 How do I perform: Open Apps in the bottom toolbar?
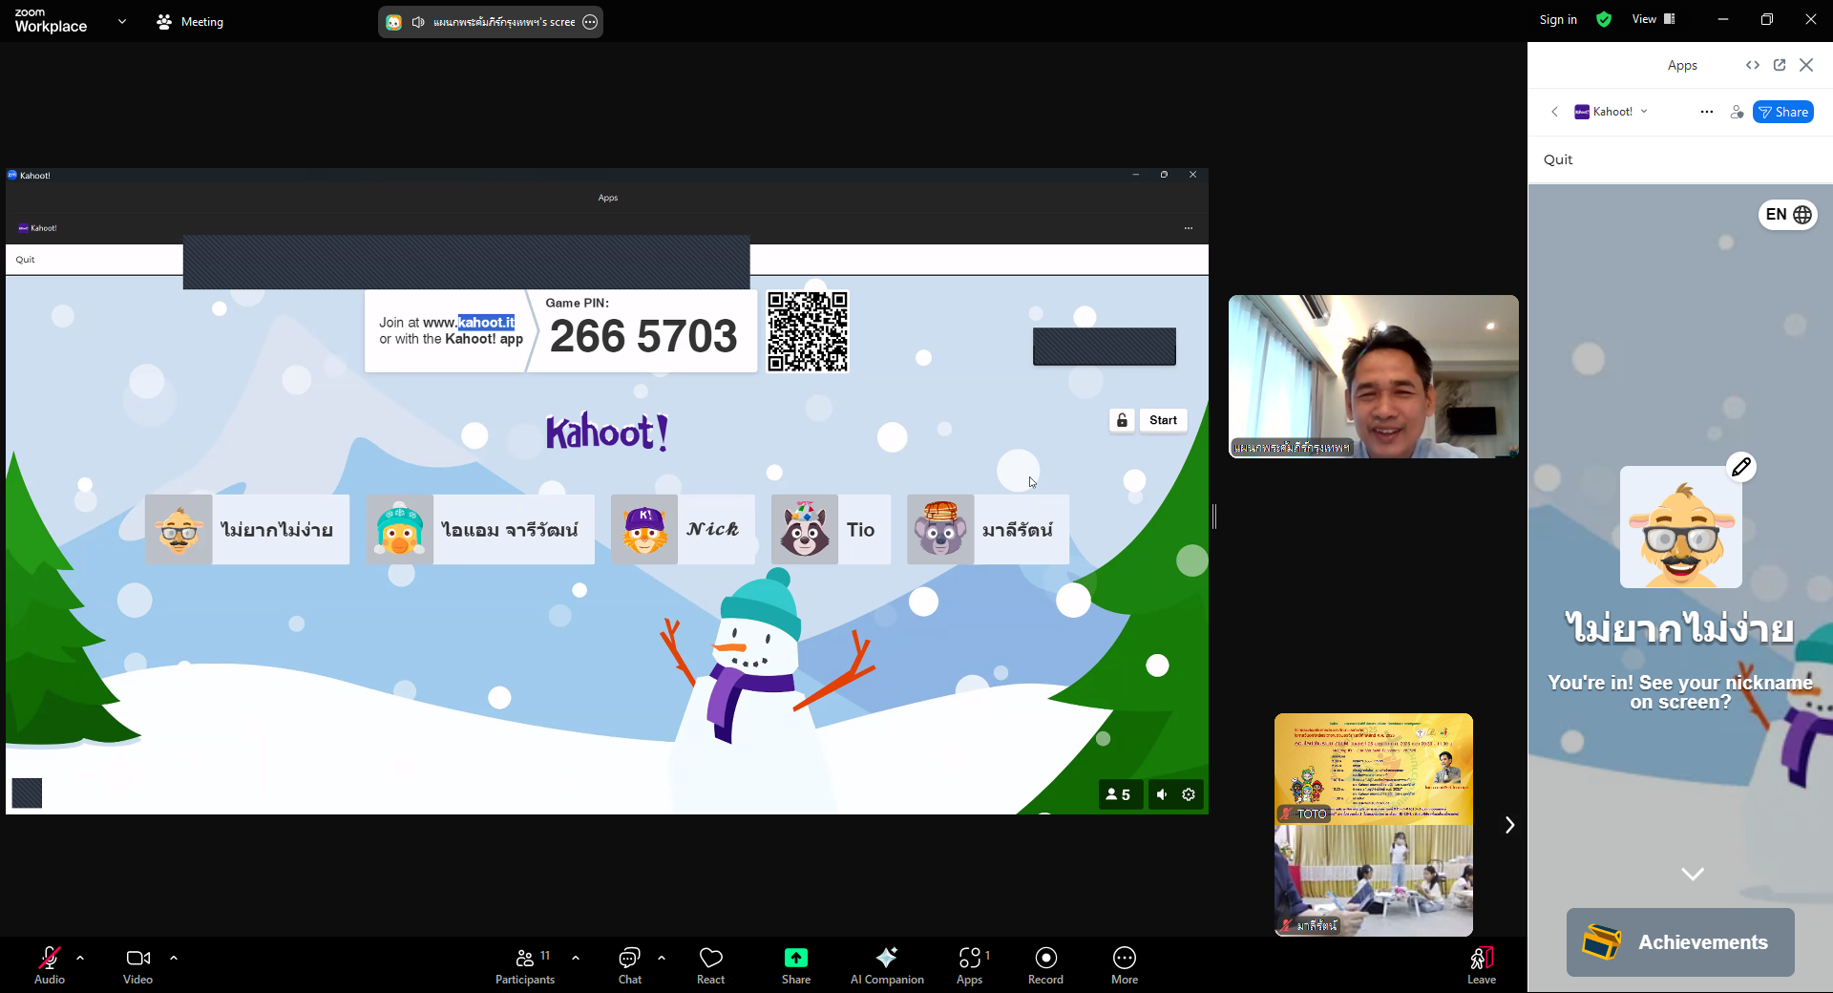point(970,964)
